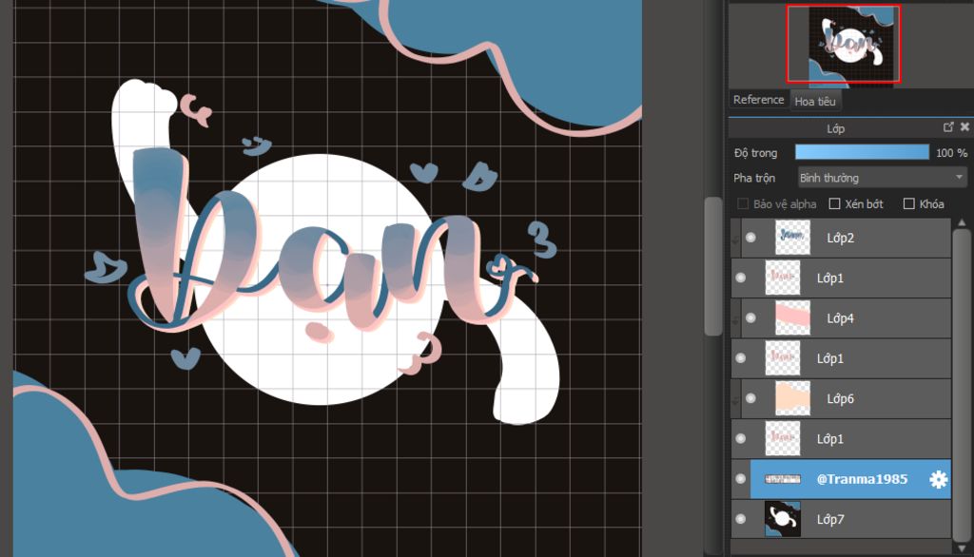Hide the @Tranma1985 layer
Image resolution: width=974 pixels, height=557 pixels.
740,479
